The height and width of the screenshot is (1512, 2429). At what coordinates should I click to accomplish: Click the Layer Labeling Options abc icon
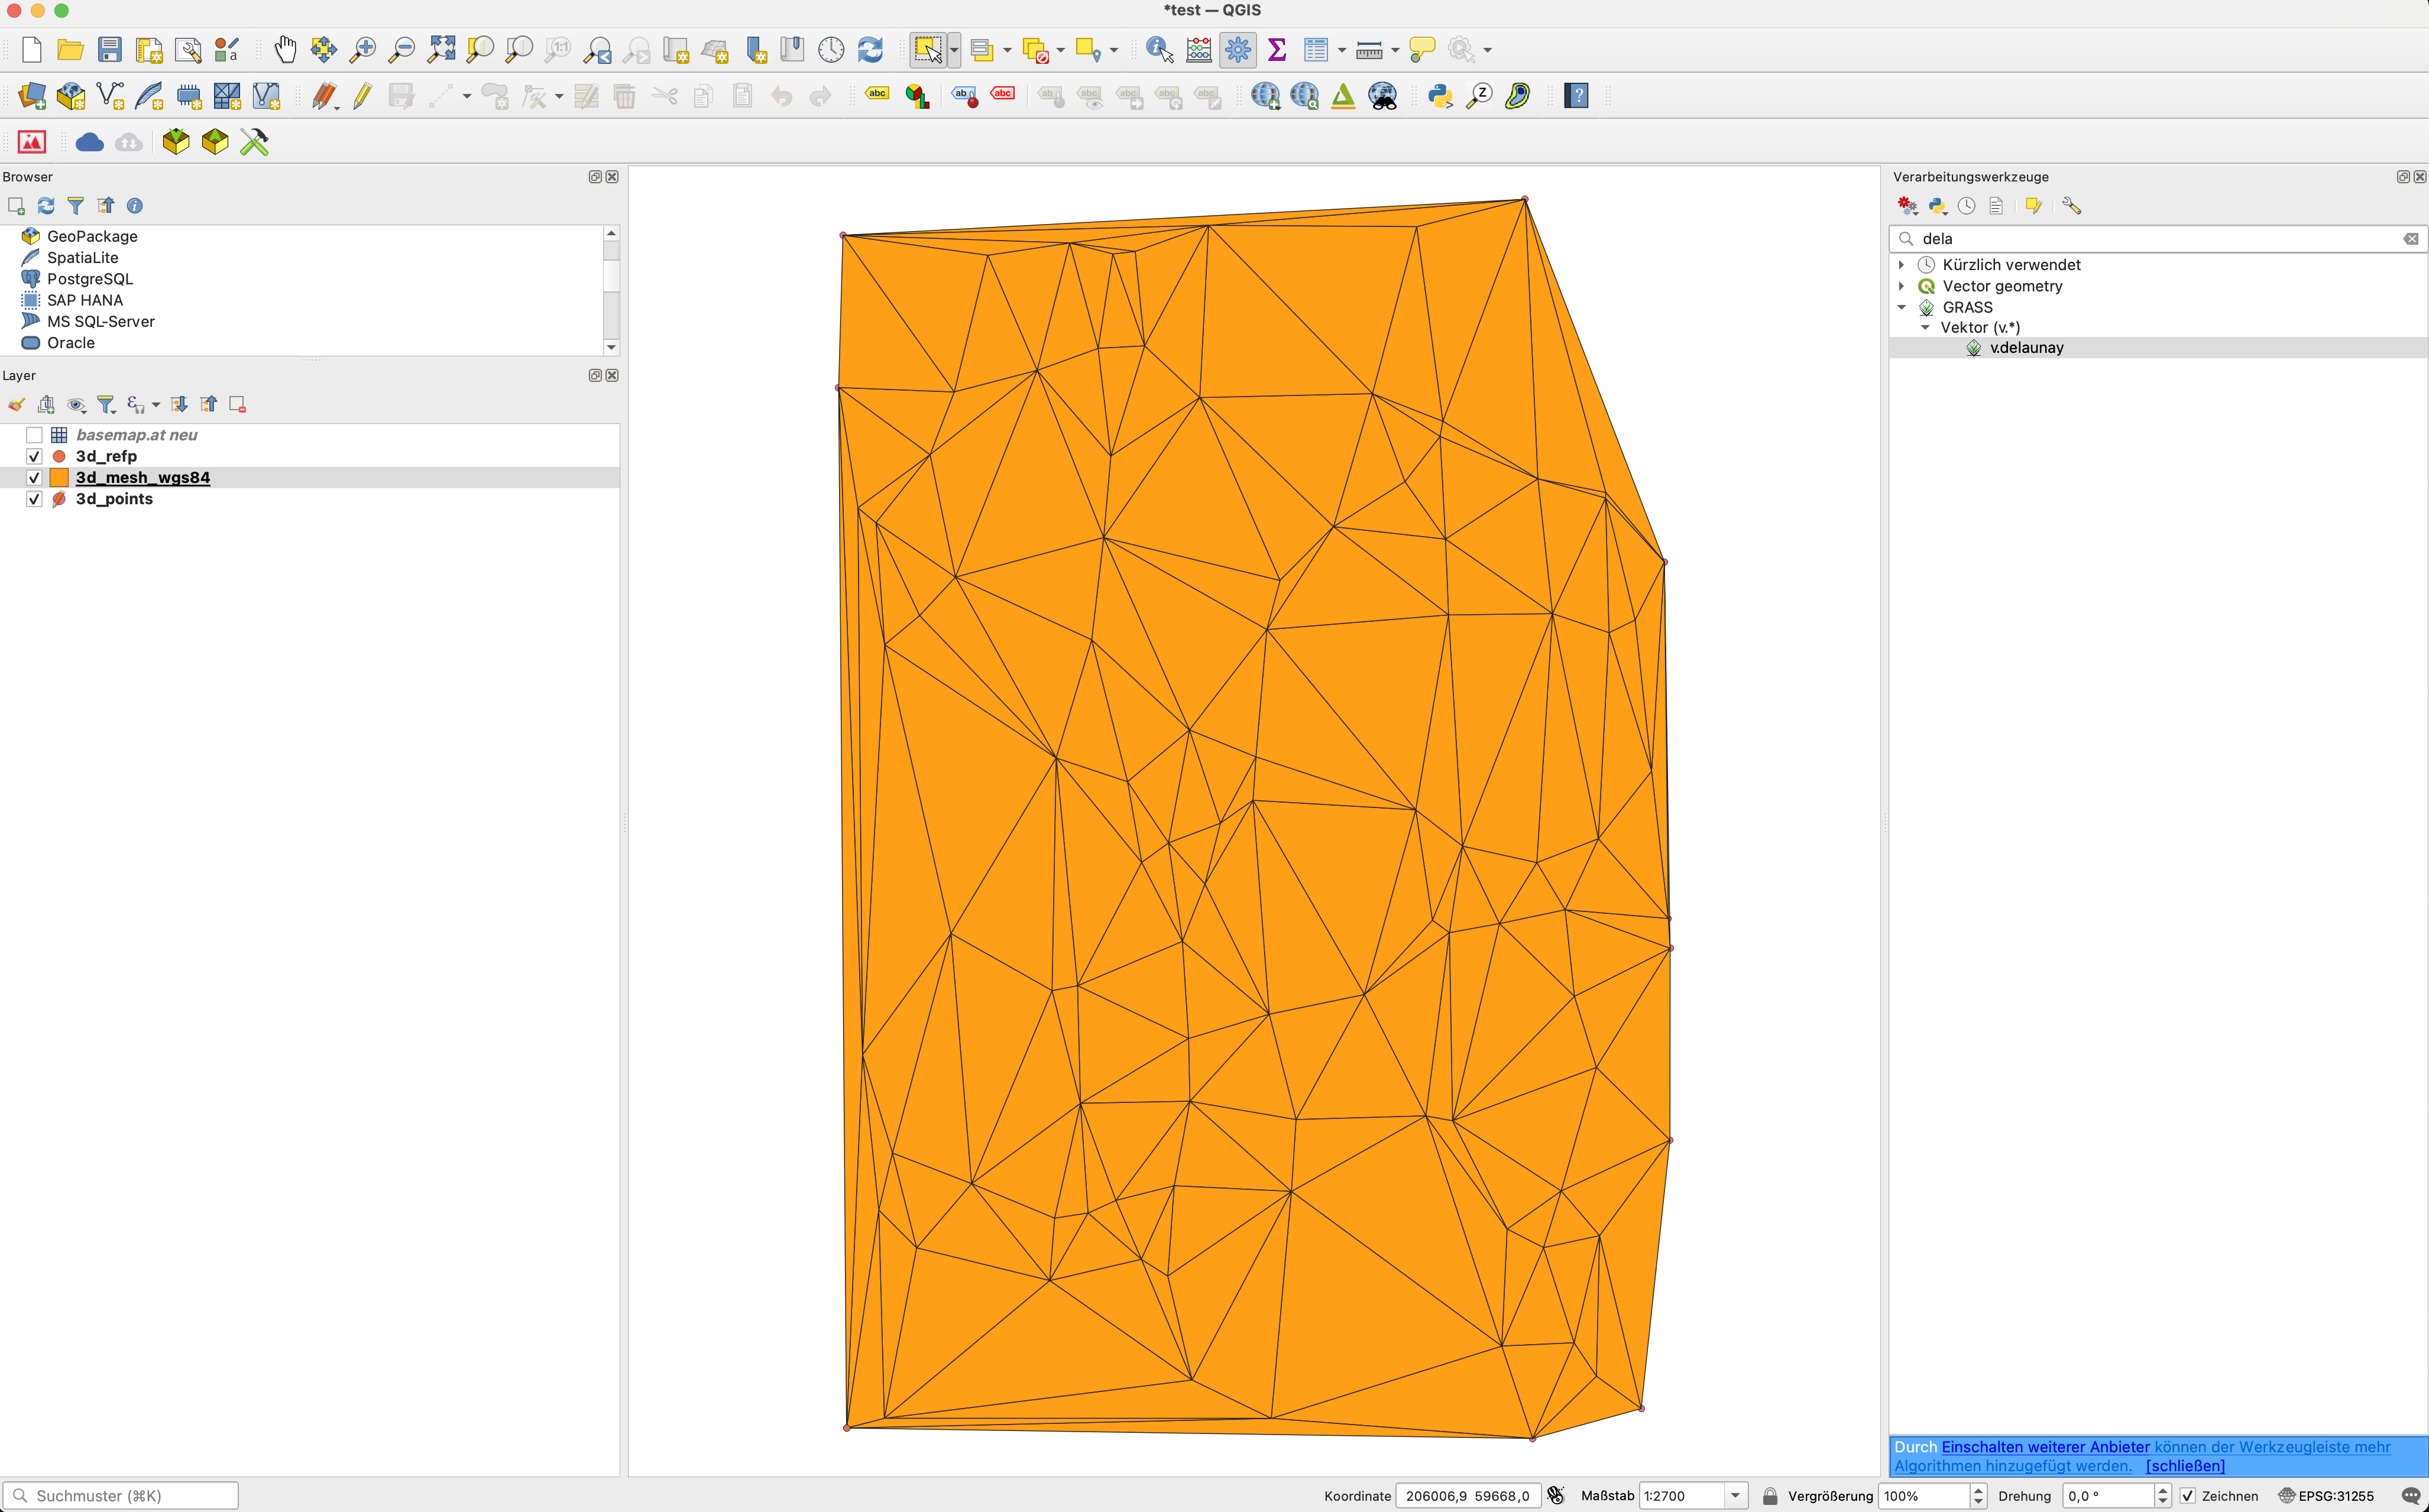pos(877,95)
